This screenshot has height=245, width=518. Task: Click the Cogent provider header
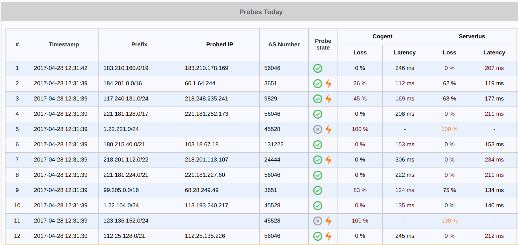tap(382, 36)
